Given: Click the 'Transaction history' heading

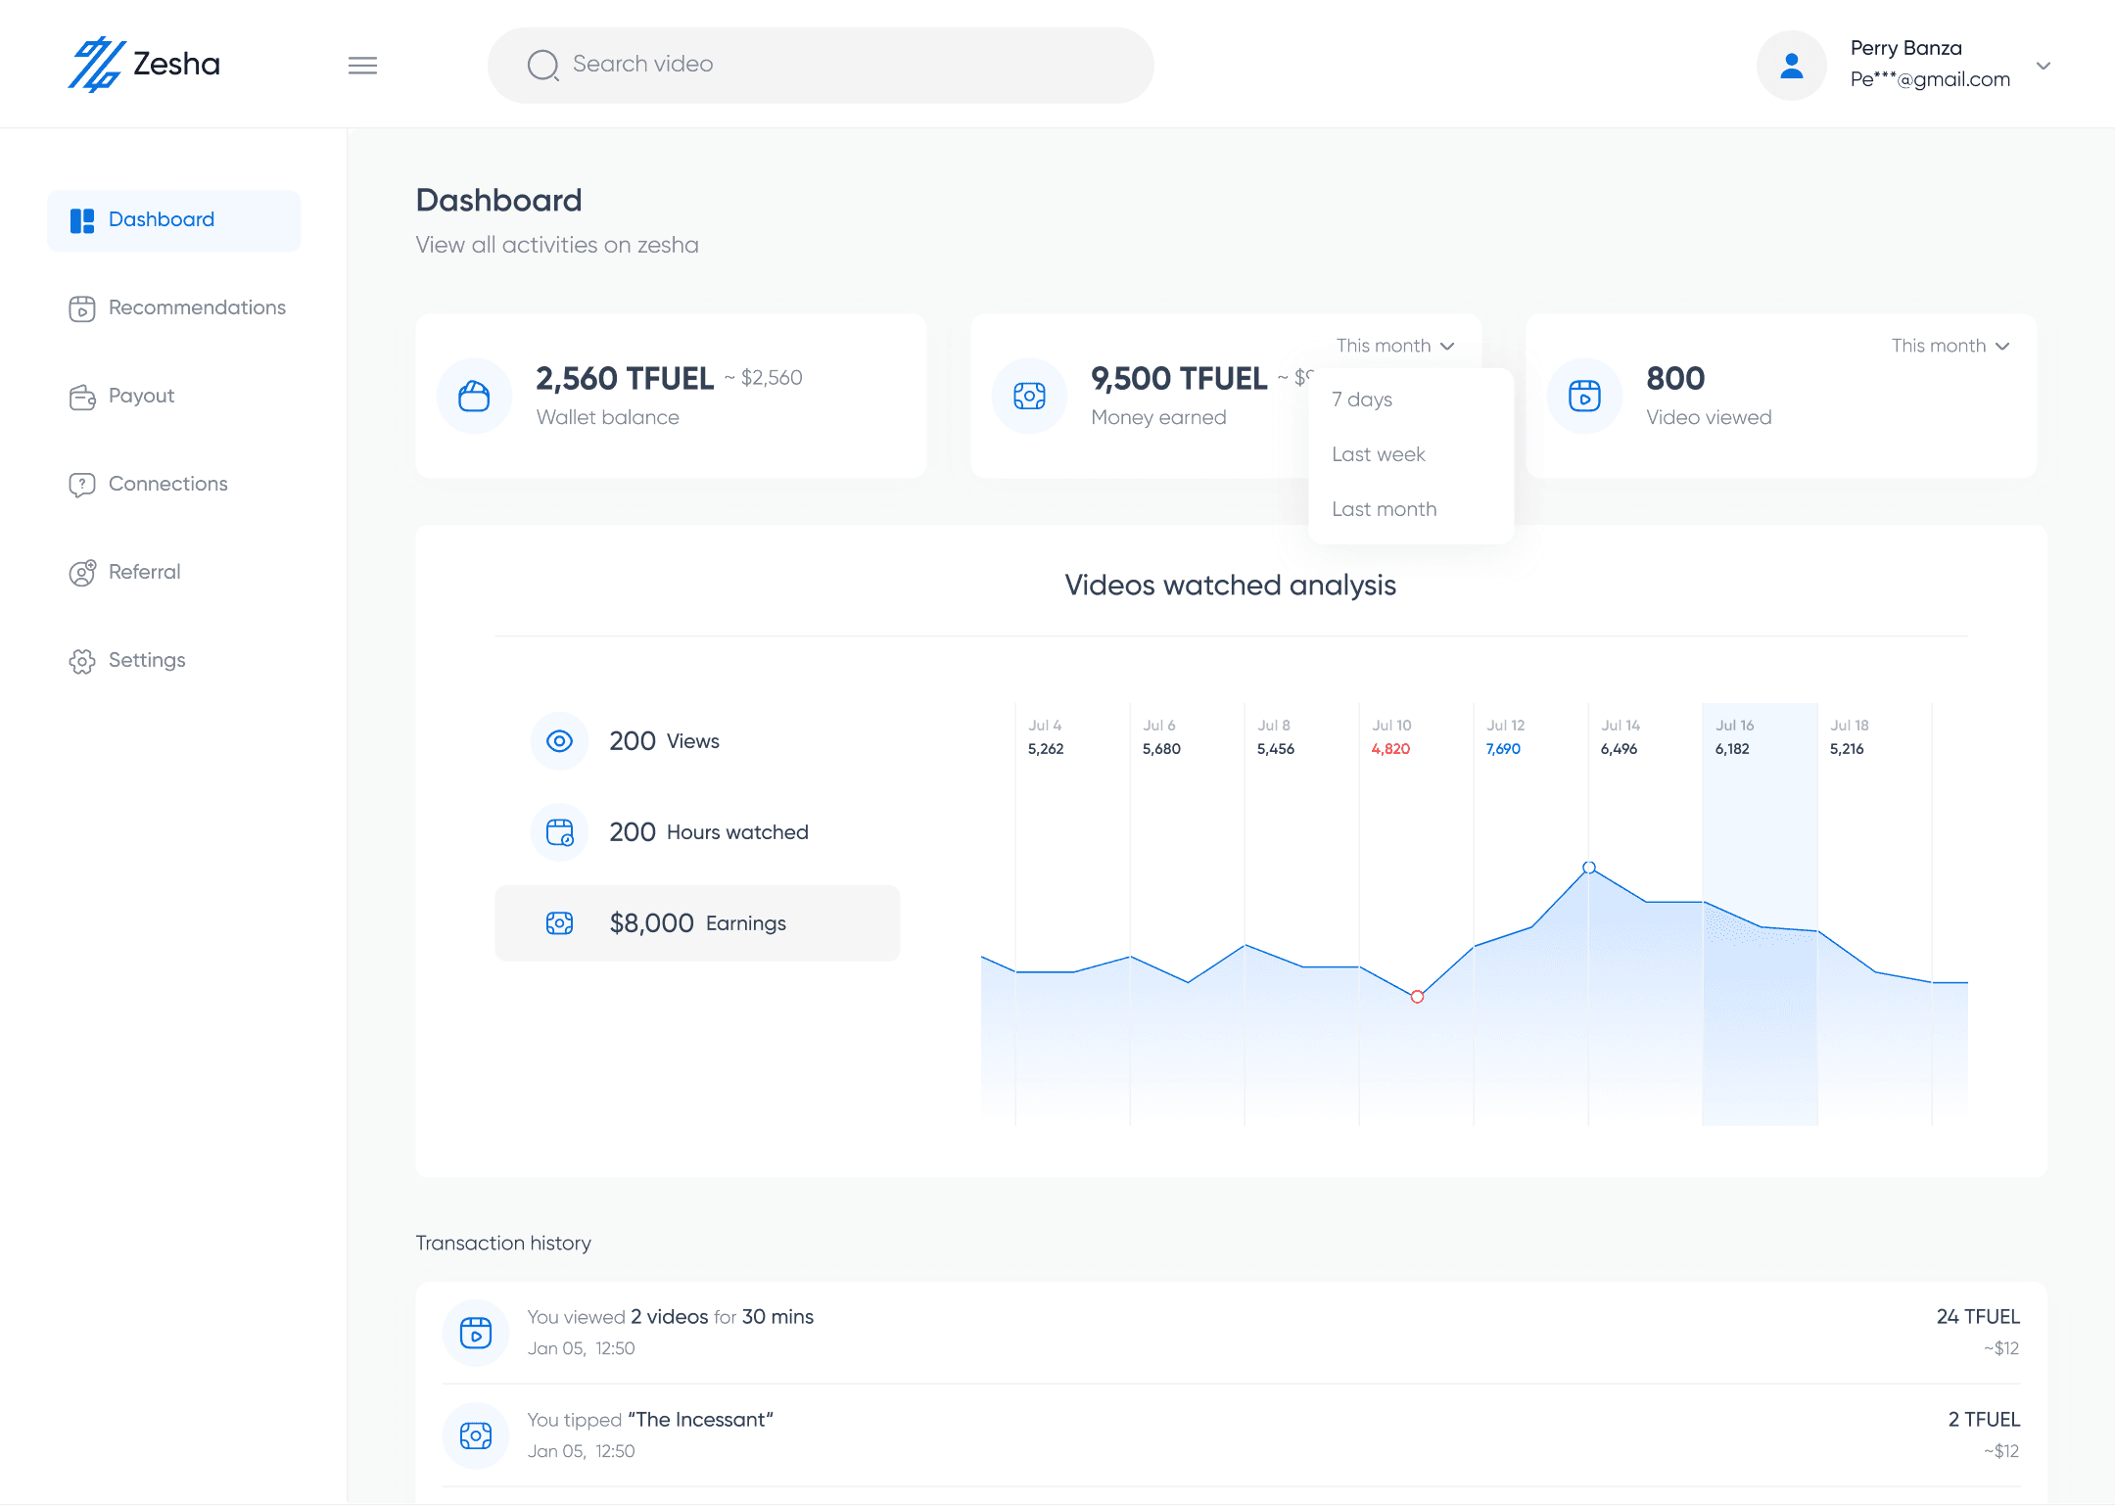Looking at the screenshot, I should pyautogui.click(x=503, y=1244).
